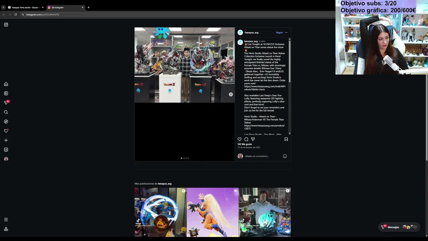Like the post with the heart icon
The width and height of the screenshot is (428, 241).
tap(239, 139)
